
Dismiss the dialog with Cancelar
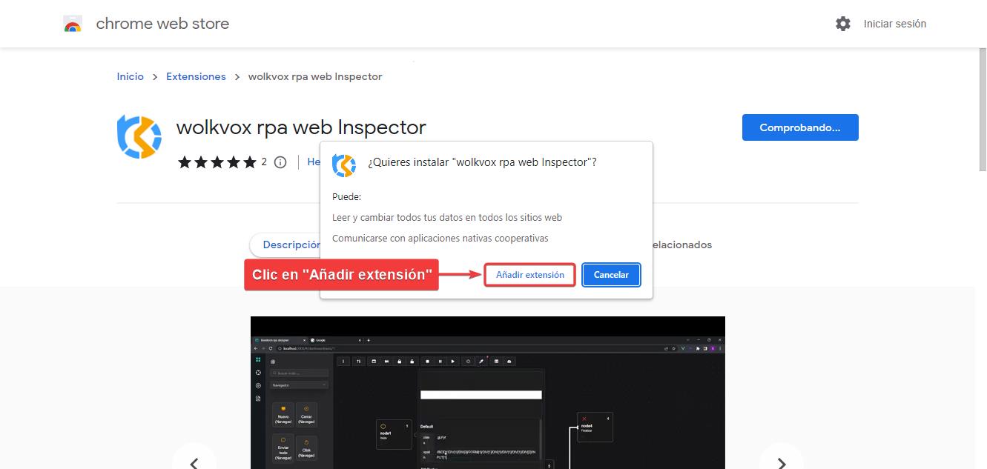click(611, 275)
